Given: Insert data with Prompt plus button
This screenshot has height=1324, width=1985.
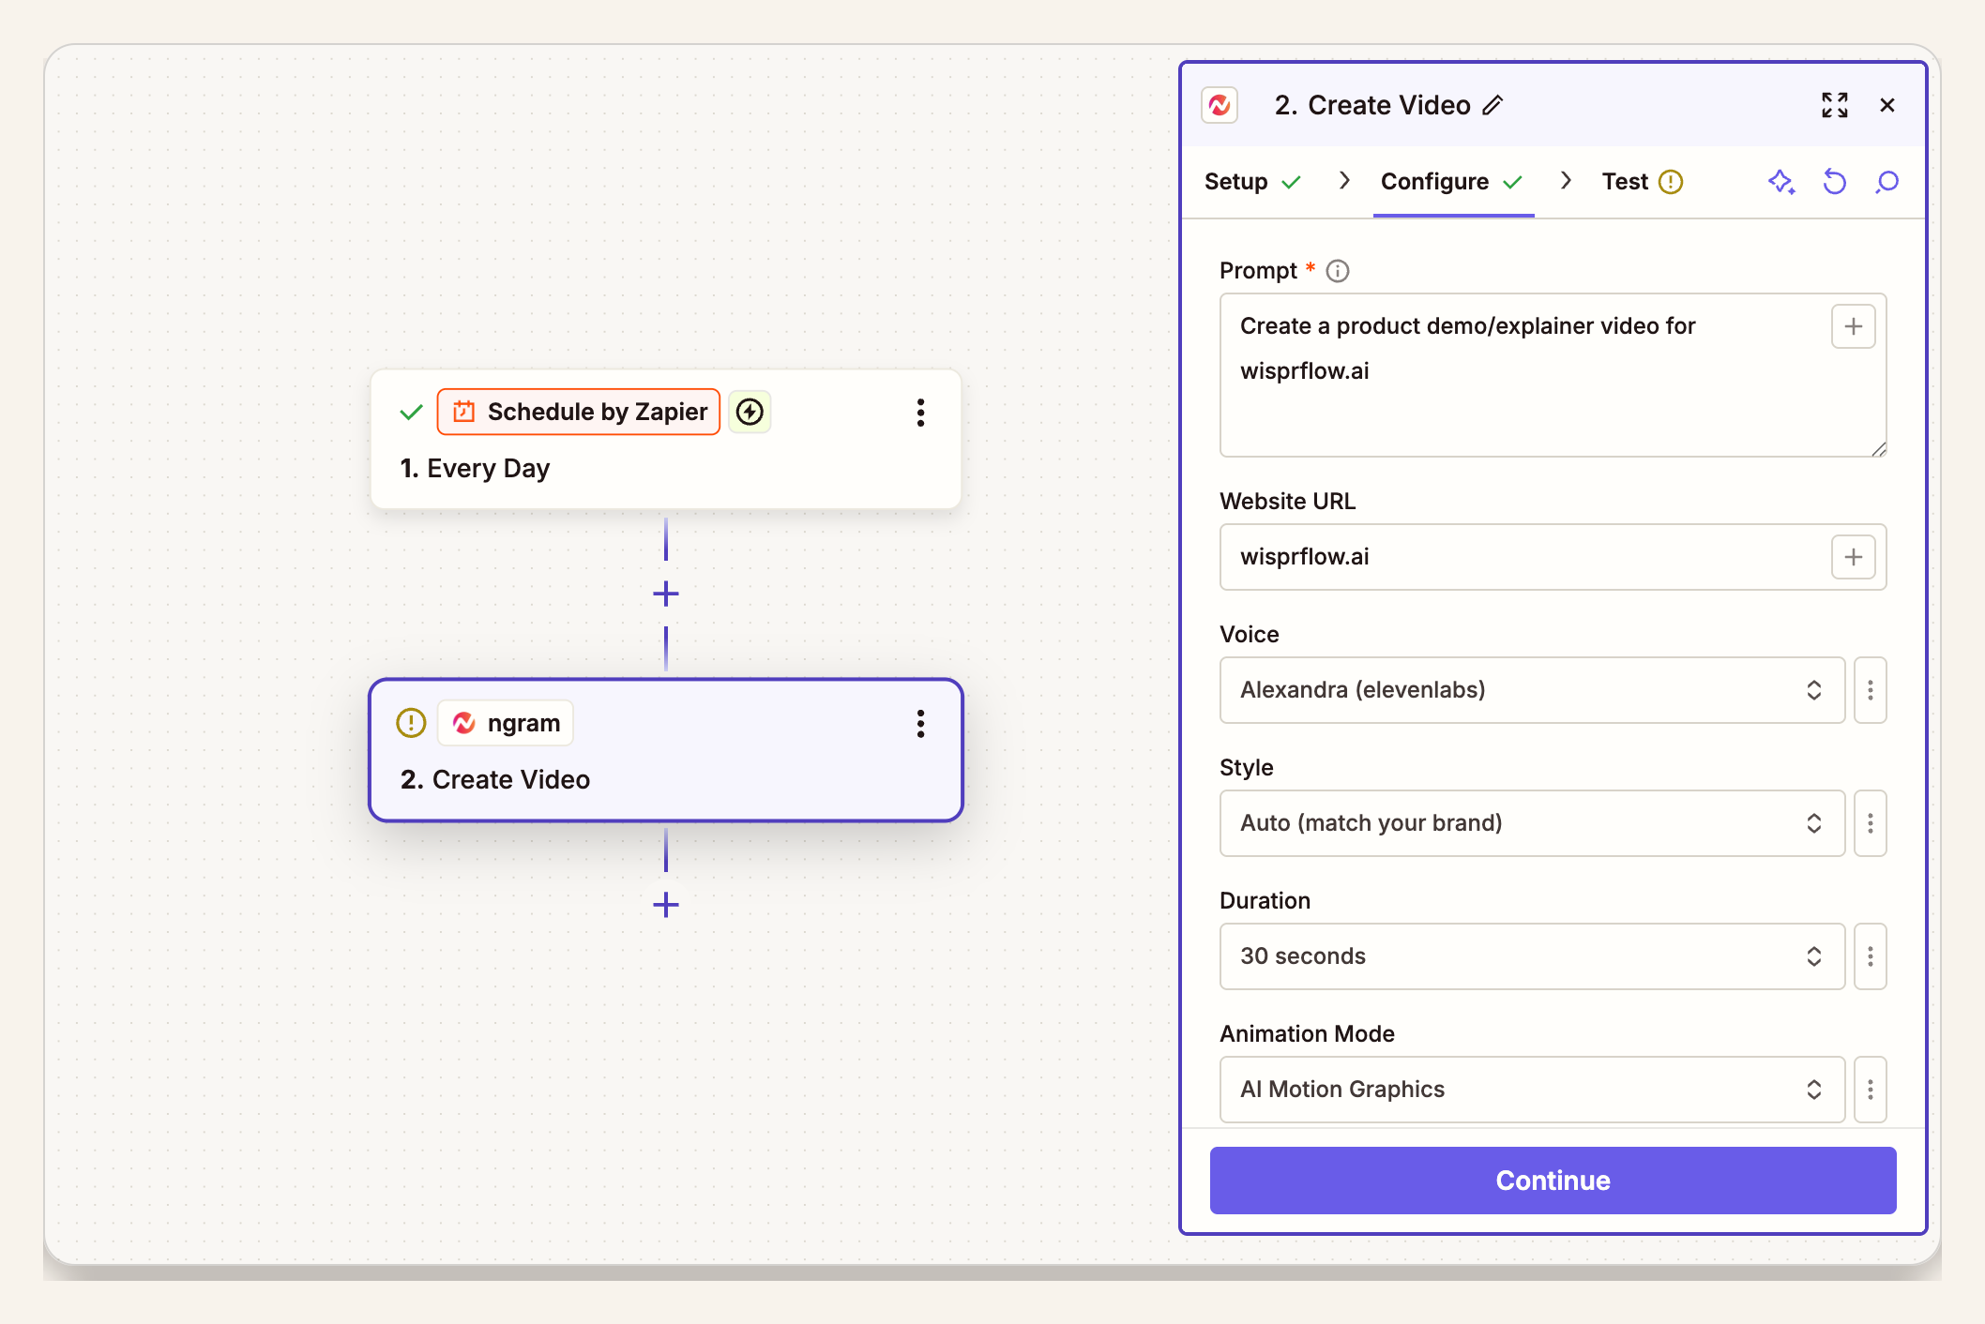Looking at the screenshot, I should click(x=1854, y=326).
